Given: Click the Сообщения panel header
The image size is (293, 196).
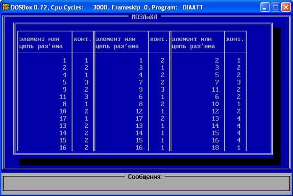Looking at the screenshot, I should (x=144, y=177).
